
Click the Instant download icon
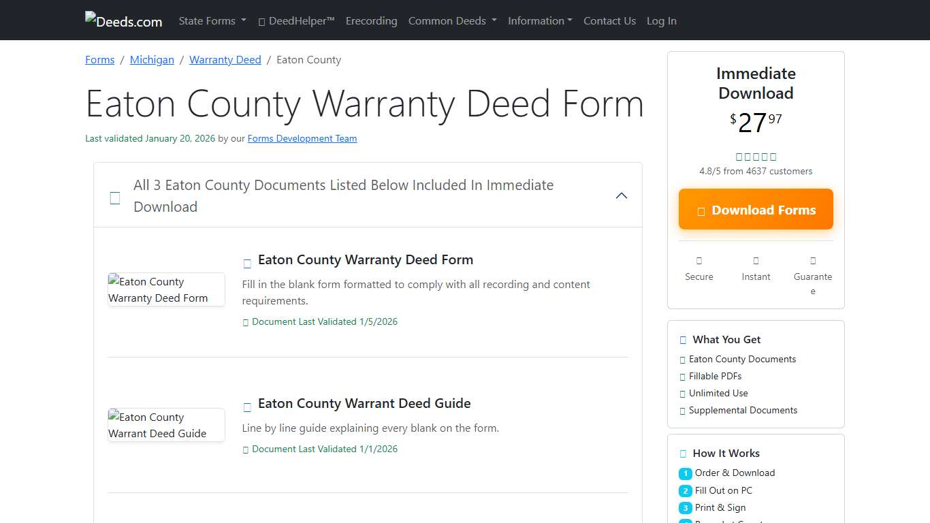[756, 261]
